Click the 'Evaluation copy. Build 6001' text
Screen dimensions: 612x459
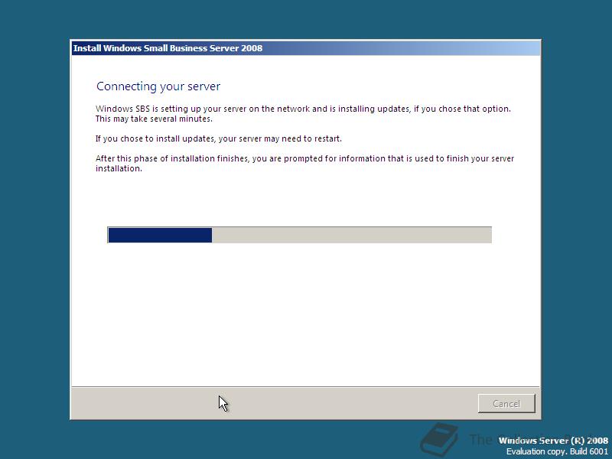pos(557,451)
